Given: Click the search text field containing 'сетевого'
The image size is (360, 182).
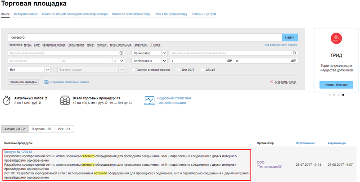Looking at the screenshot, I should tap(144, 37).
